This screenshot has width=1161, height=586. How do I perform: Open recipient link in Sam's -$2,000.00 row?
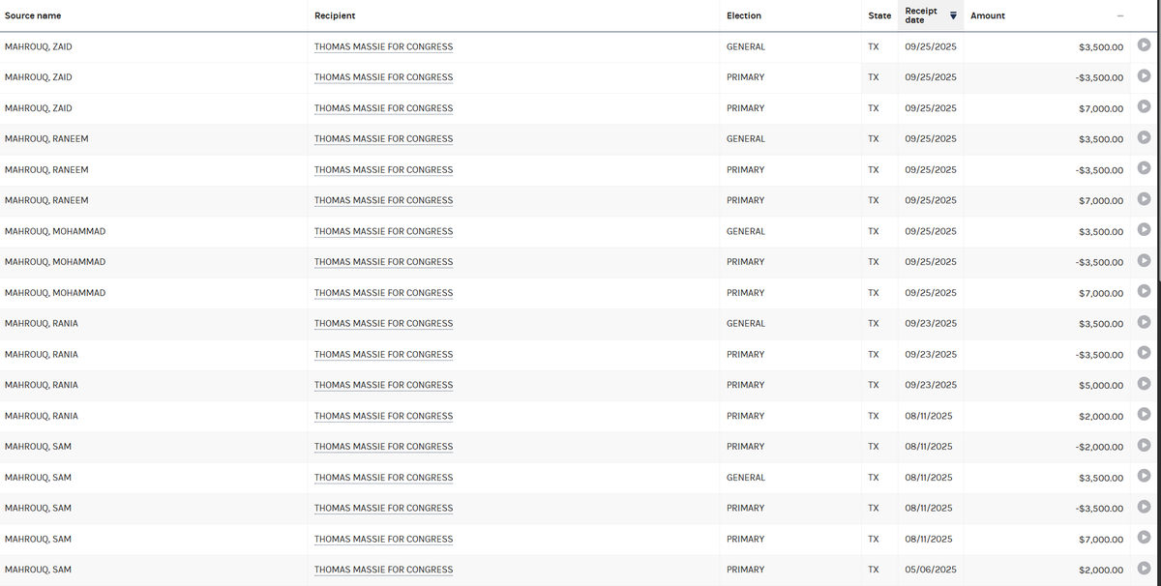383,447
